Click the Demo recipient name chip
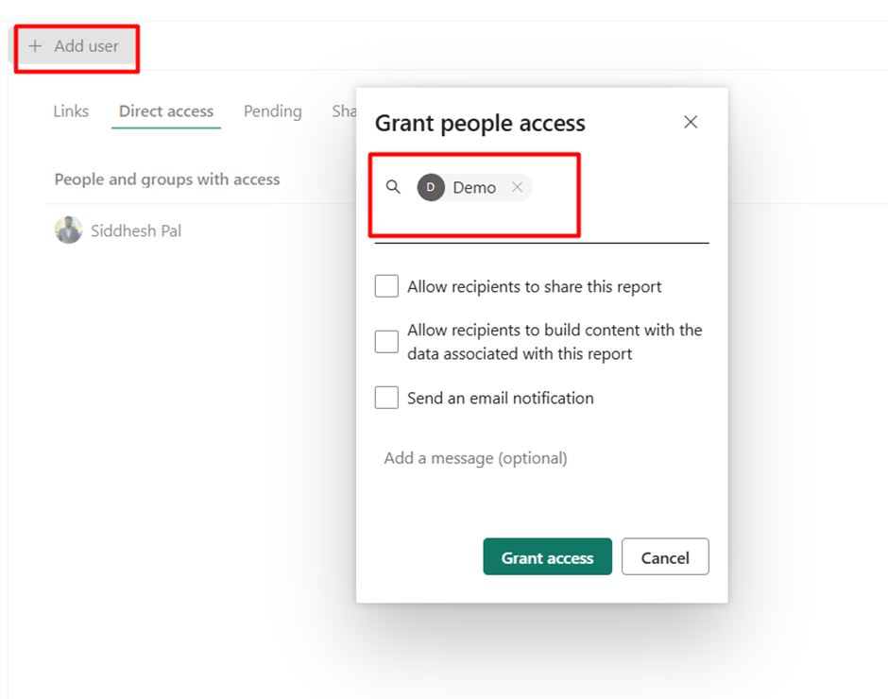The image size is (888, 699). (x=474, y=187)
